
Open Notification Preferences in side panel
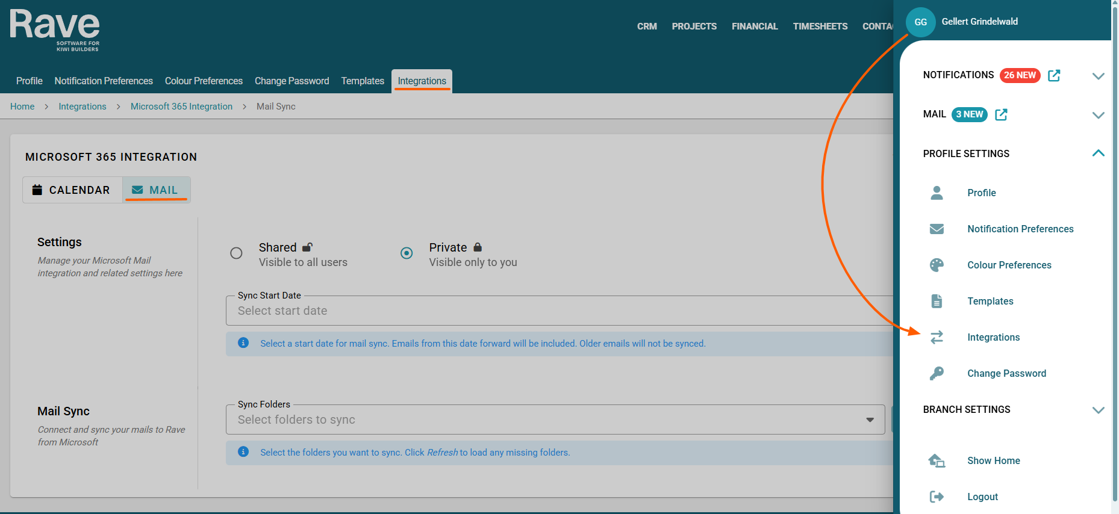pyautogui.click(x=1020, y=229)
